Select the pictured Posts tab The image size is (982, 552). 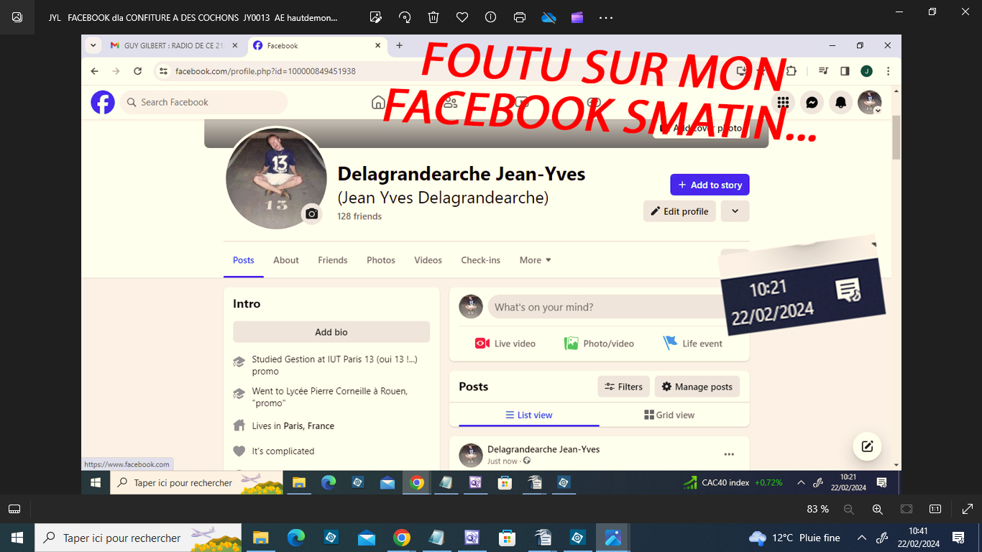click(x=244, y=260)
